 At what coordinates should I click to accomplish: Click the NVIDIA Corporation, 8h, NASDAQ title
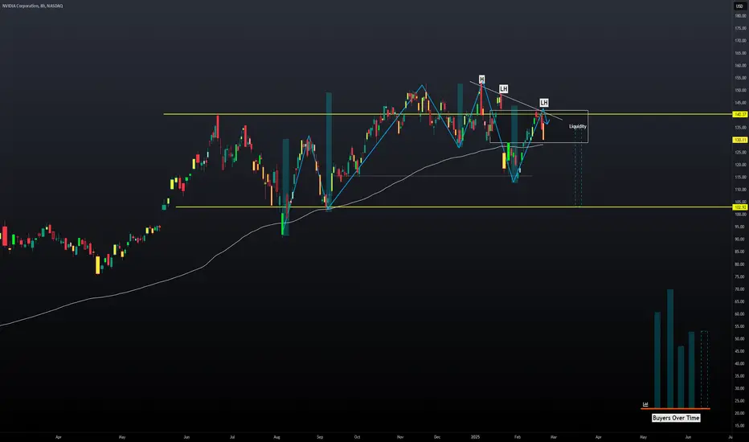pyautogui.click(x=32, y=6)
